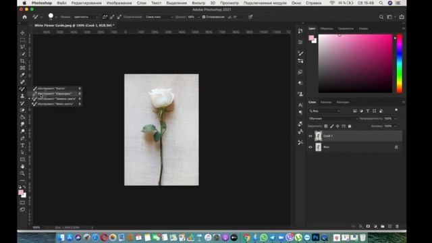
Task: Select the Rectangular Marquee tool
Action: point(22,40)
